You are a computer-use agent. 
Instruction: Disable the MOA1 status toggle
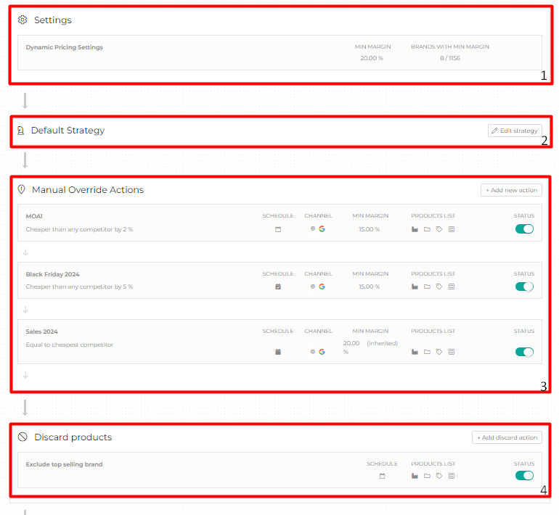coord(524,229)
